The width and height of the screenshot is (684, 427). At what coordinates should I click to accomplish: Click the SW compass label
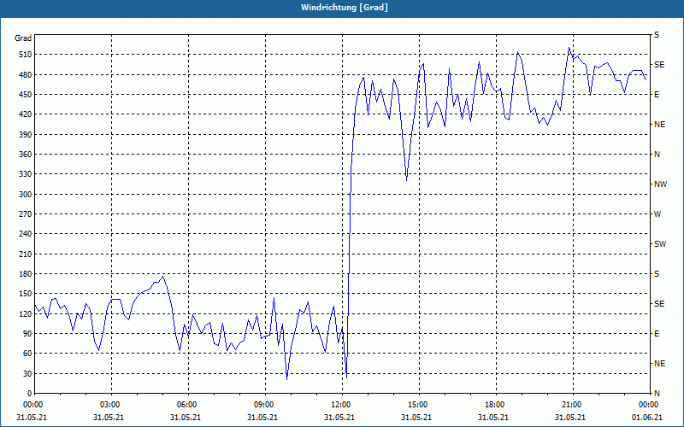[660, 244]
